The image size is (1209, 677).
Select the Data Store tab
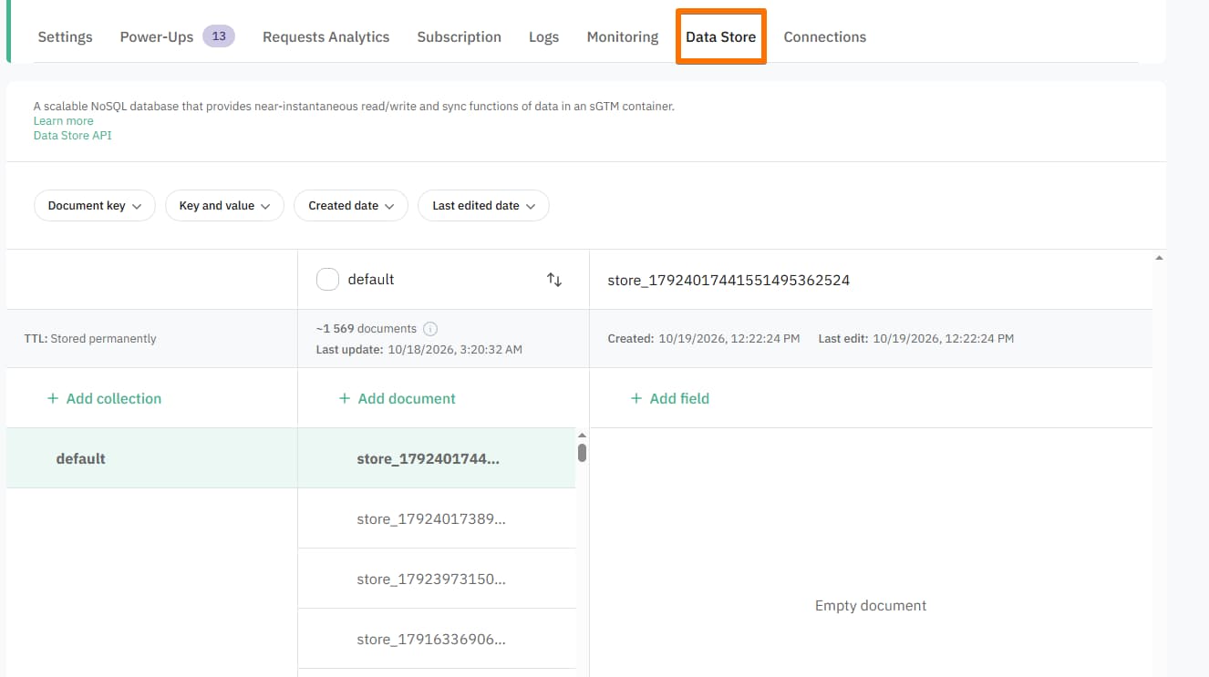[720, 37]
